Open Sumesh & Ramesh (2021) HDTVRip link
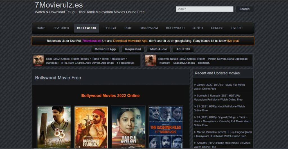The width and height of the screenshot is (288, 149). tap(218, 97)
